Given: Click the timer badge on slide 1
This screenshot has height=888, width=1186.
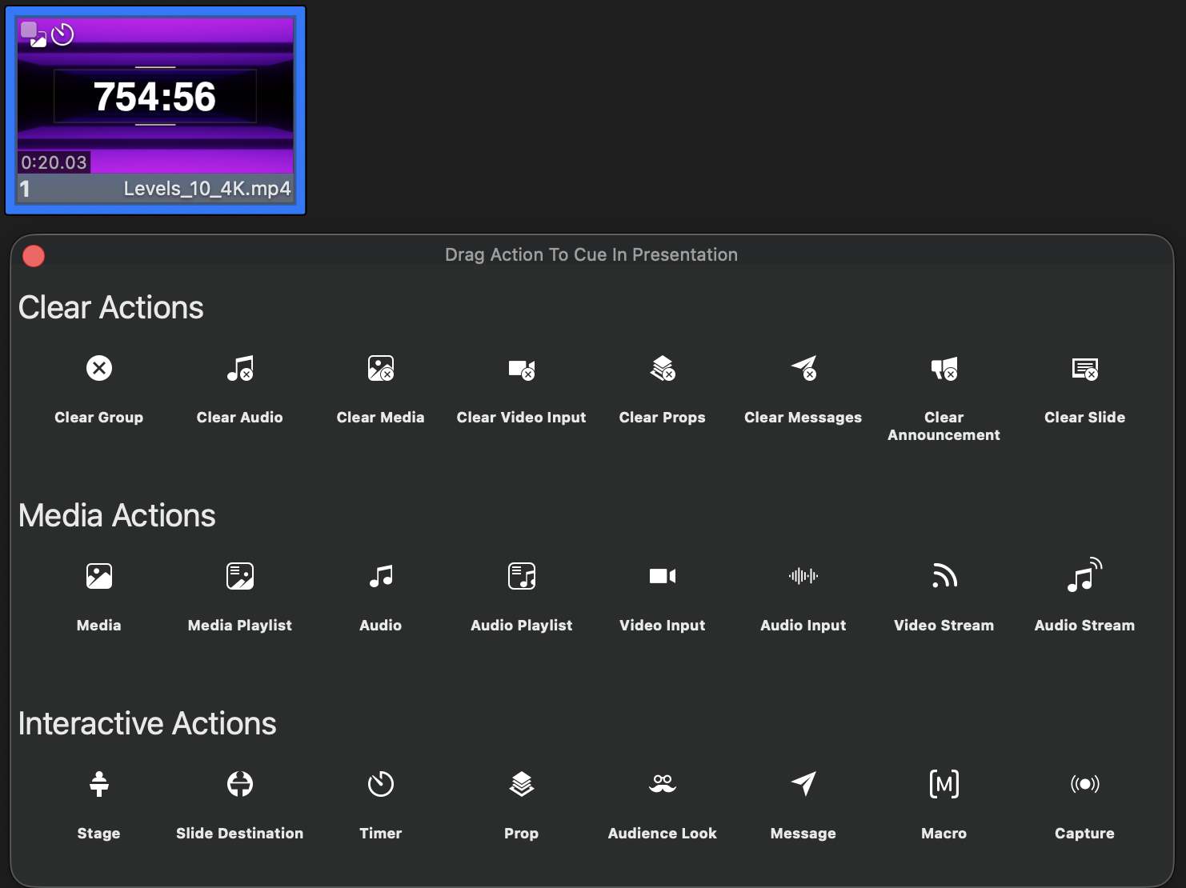Looking at the screenshot, I should pyautogui.click(x=62, y=34).
